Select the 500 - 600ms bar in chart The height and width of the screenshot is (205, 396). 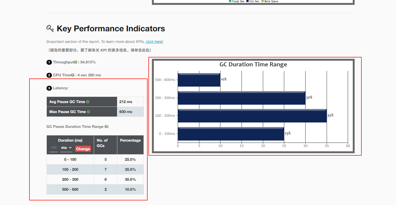[199, 80]
